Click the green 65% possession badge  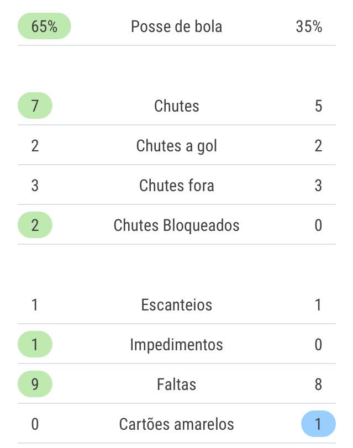pos(44,27)
